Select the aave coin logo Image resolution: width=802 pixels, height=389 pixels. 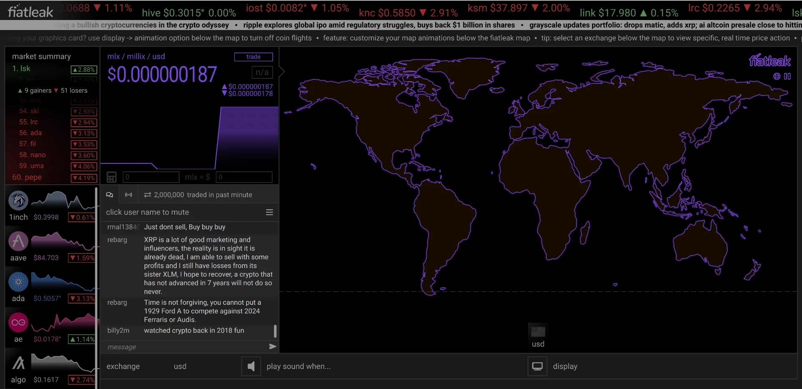pyautogui.click(x=18, y=241)
